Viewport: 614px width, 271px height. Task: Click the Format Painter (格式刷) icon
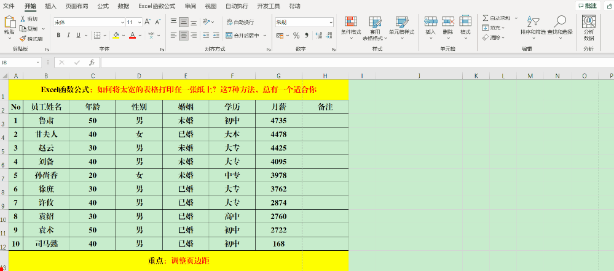point(23,39)
